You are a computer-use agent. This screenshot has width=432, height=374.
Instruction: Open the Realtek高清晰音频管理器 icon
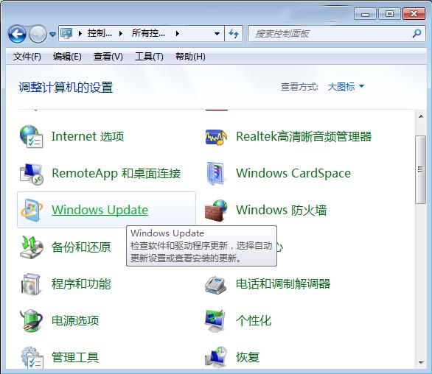(216, 137)
